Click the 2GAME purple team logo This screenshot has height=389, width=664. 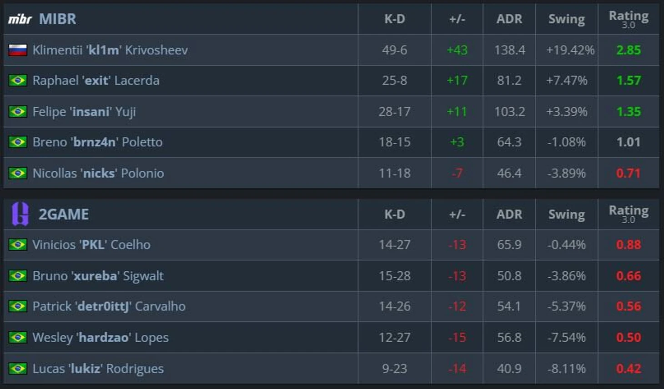click(20, 214)
